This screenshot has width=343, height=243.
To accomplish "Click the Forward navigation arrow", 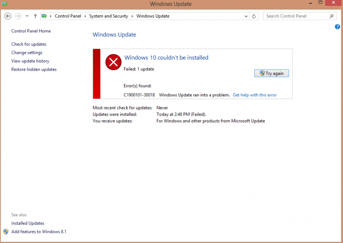I will pyautogui.click(x=19, y=16).
